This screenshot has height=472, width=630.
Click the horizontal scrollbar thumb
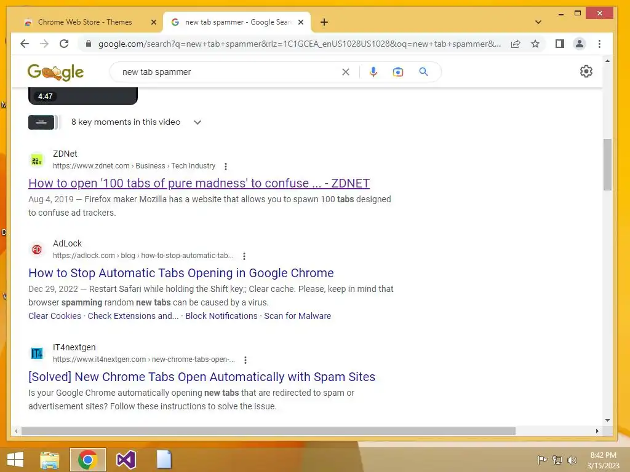click(268, 431)
